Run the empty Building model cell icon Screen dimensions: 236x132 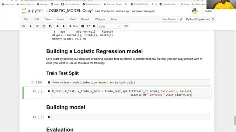[x=49, y=117]
